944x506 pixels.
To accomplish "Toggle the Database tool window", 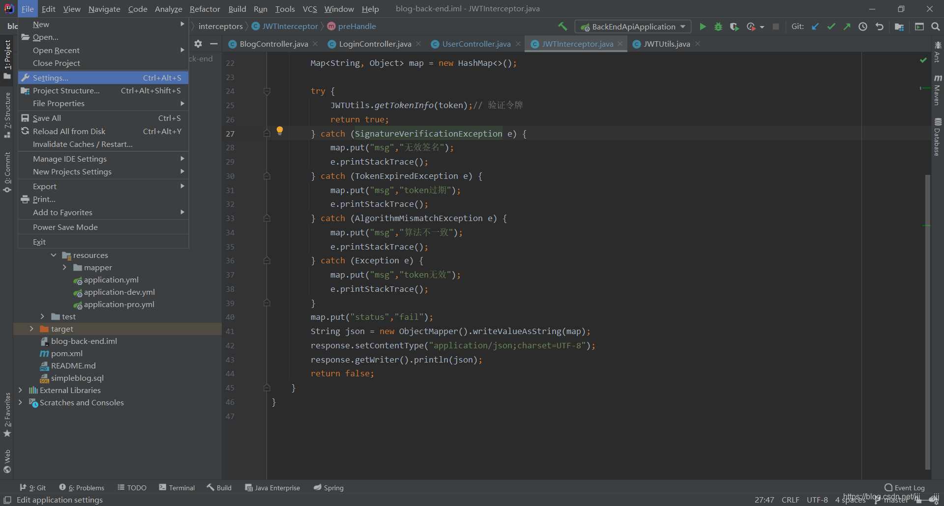I will tap(937, 138).
